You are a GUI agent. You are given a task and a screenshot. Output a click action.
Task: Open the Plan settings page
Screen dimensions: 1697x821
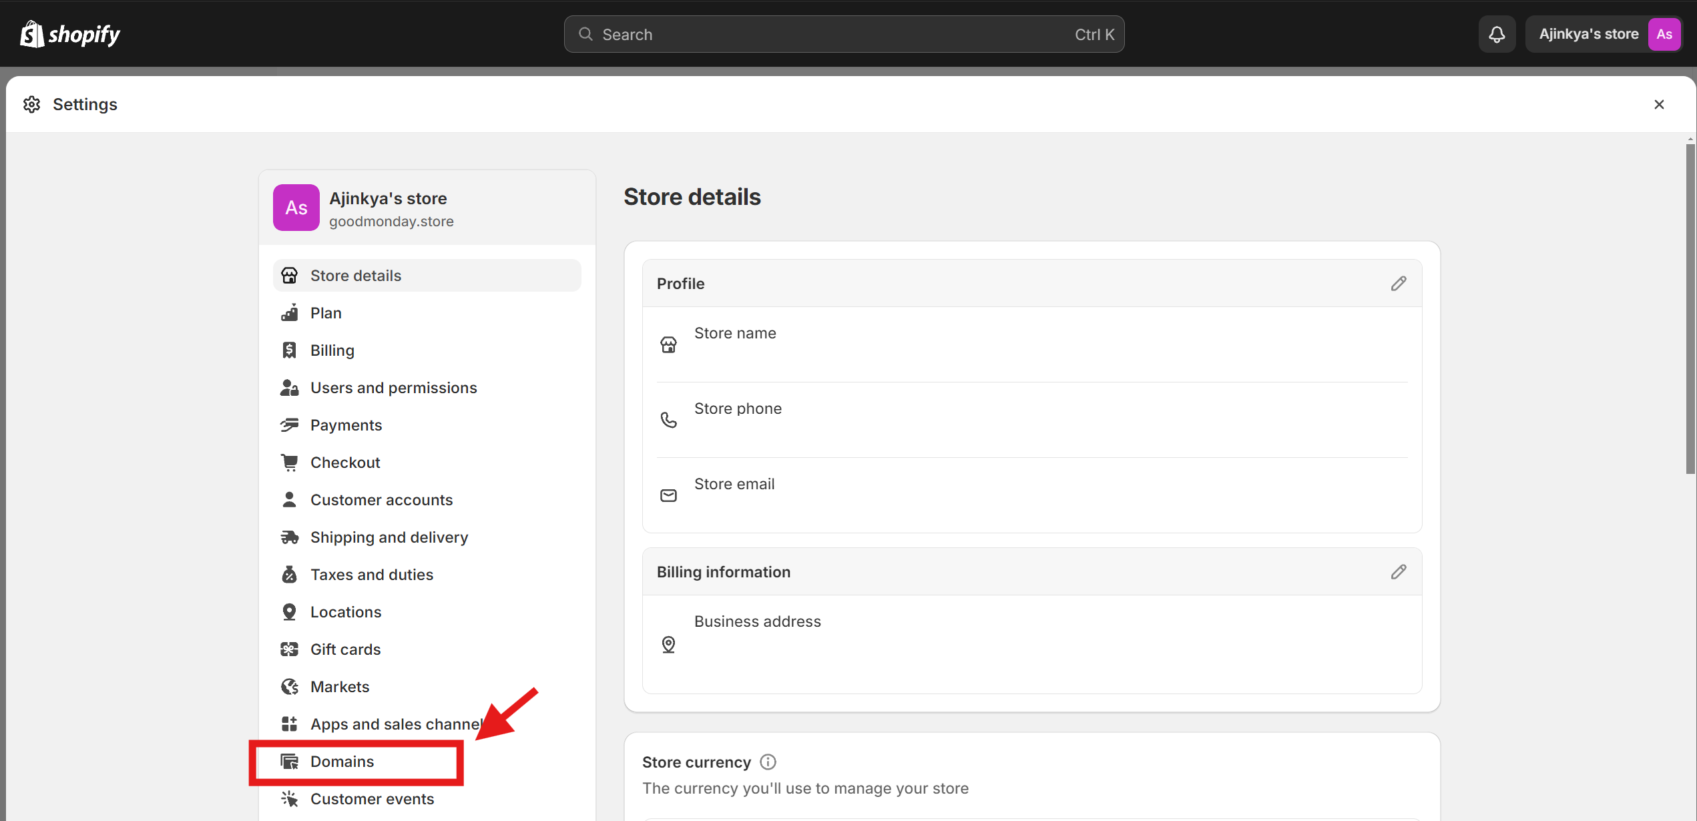pyautogui.click(x=427, y=313)
